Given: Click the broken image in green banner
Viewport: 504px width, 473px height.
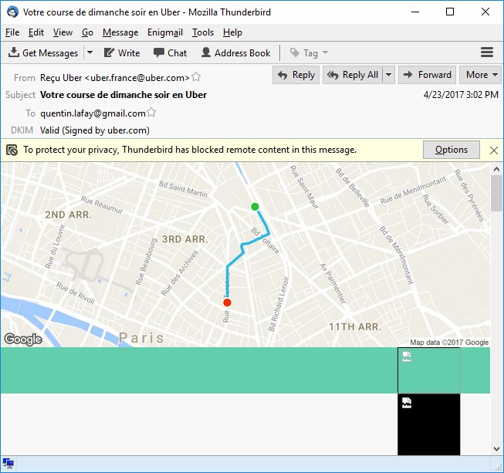Looking at the screenshot, I should [429, 370].
